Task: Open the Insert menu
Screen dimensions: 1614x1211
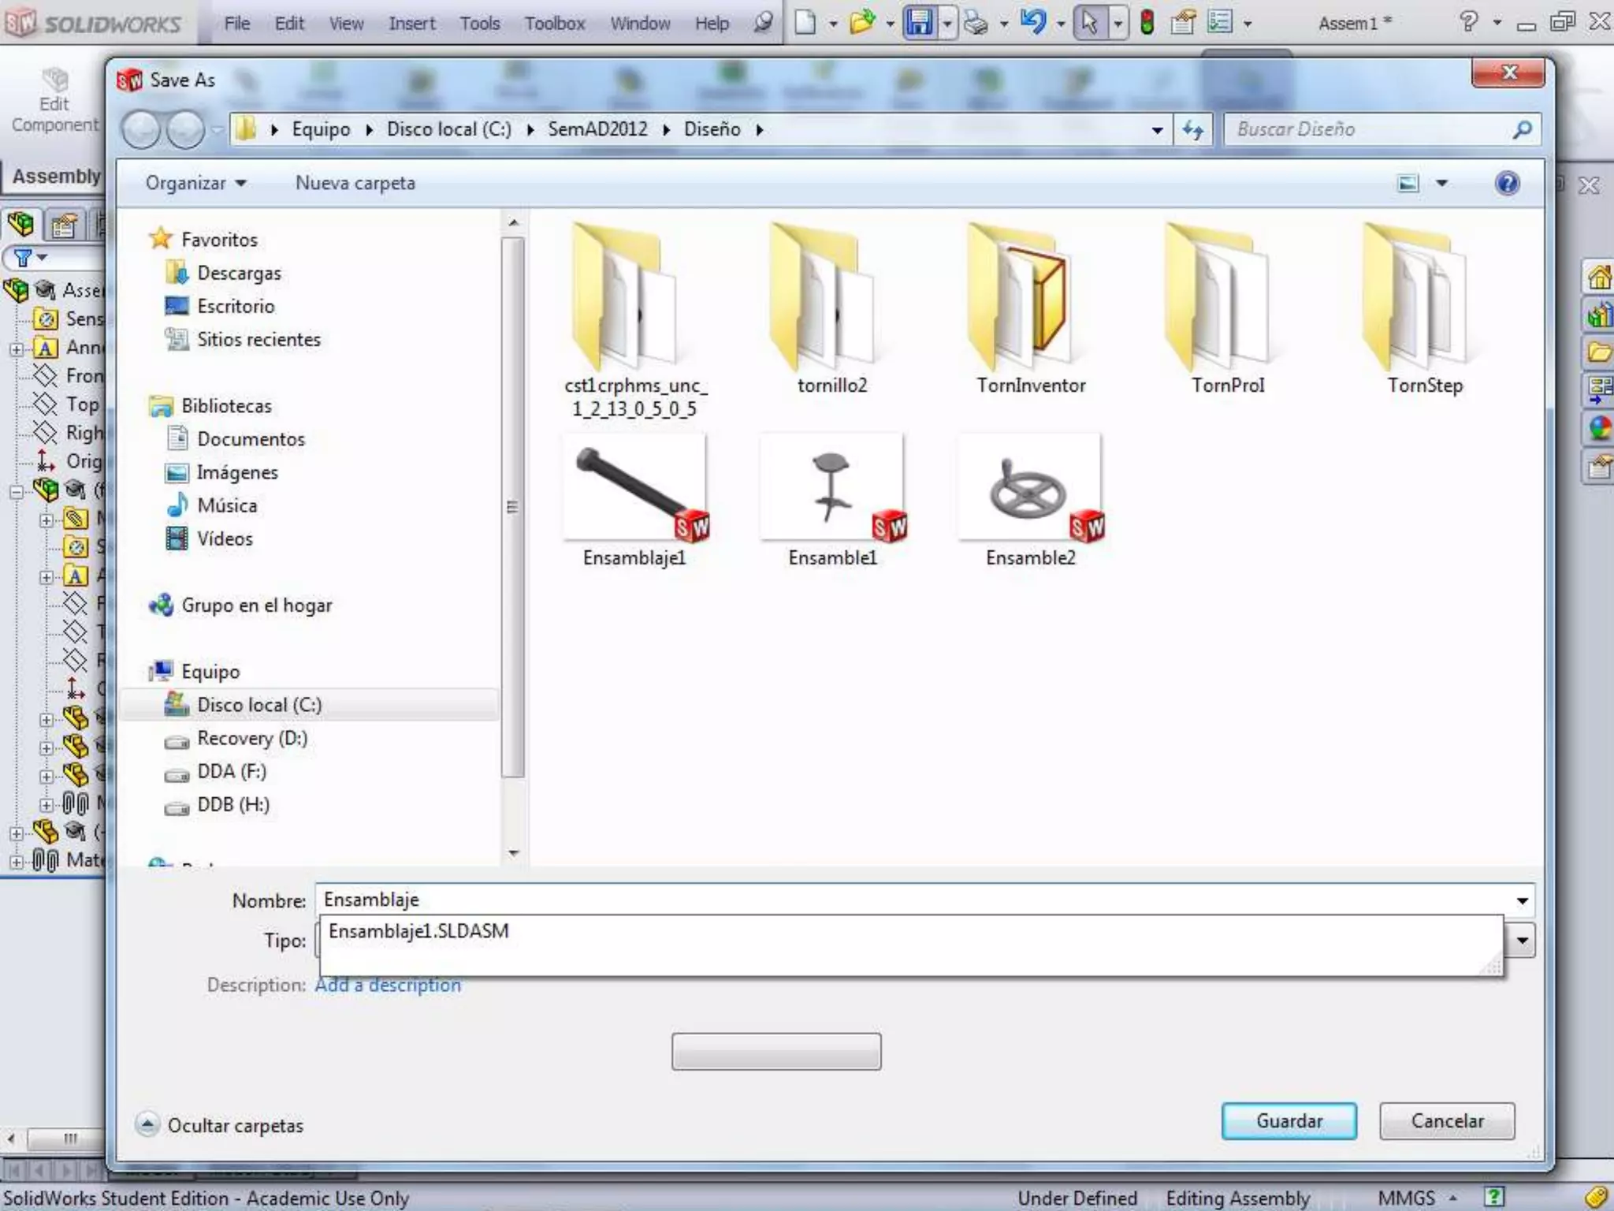Action: pos(411,24)
